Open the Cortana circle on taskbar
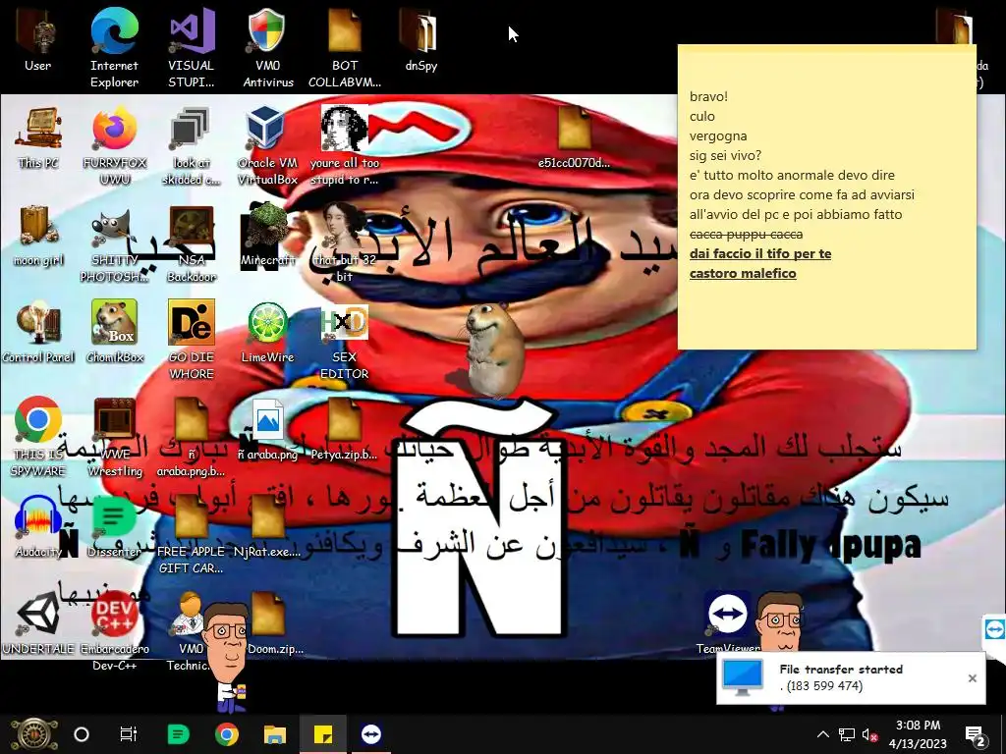The height and width of the screenshot is (754, 1006). [x=82, y=734]
